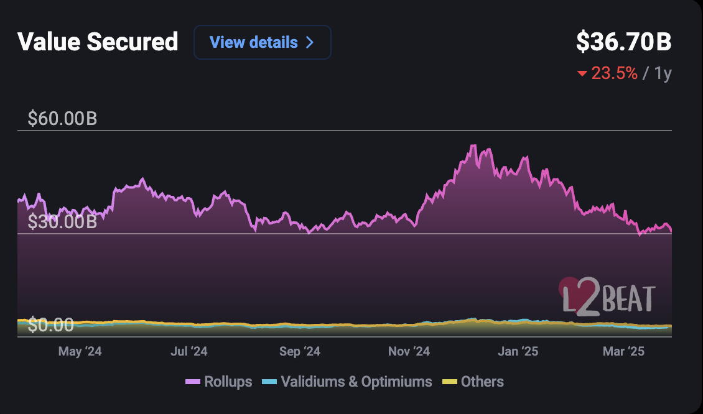Click the chevron inside View details button
Image resolution: width=703 pixels, height=414 pixels.
(x=309, y=42)
